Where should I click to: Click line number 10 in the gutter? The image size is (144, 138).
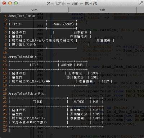tap(5, 53)
